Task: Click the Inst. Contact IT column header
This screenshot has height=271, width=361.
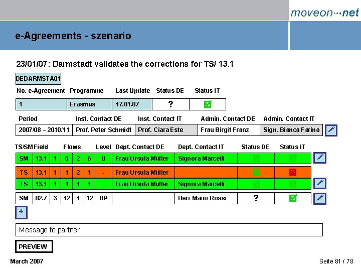Action: point(159,118)
